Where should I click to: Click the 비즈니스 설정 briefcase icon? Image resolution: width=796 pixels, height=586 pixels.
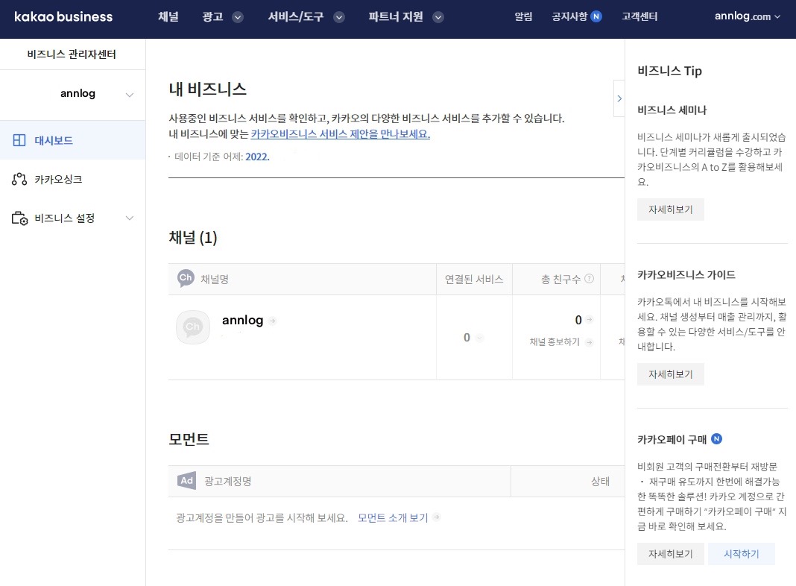[x=19, y=218]
